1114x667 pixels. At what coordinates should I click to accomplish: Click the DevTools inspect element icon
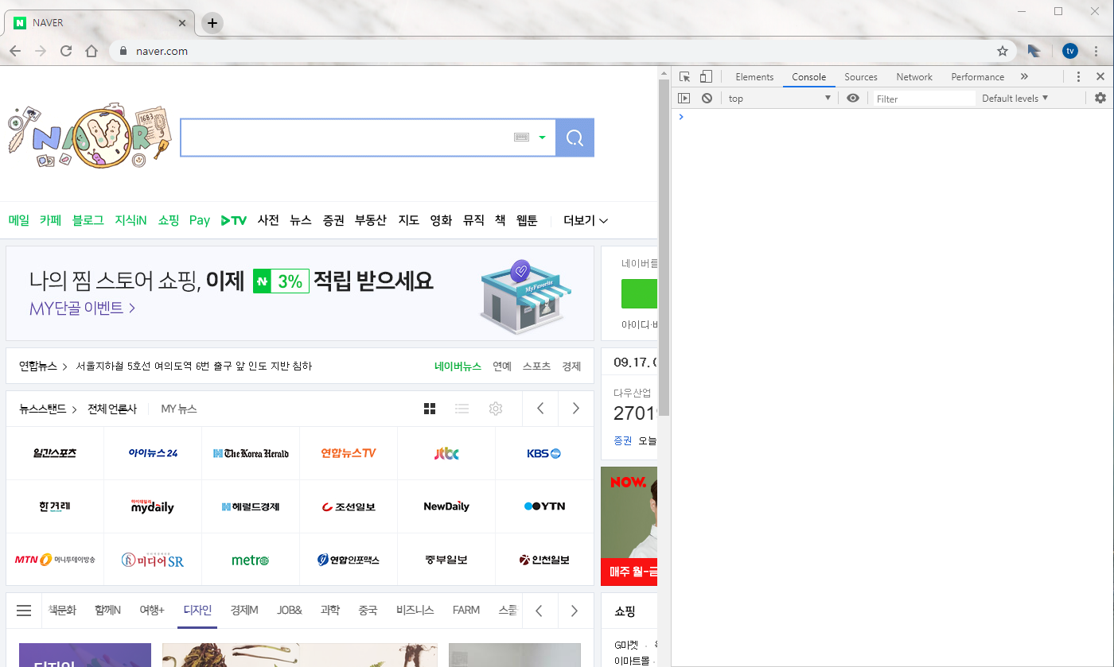point(684,77)
